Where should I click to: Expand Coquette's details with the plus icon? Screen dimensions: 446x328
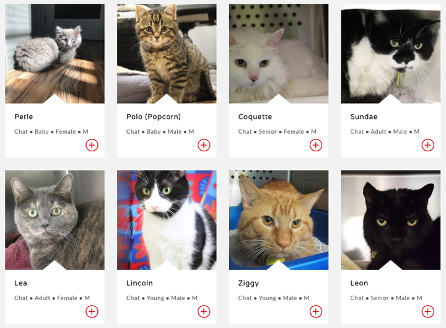[316, 145]
